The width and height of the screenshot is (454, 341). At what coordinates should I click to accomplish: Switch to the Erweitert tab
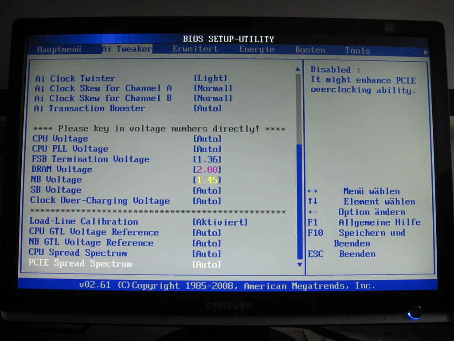click(x=195, y=49)
